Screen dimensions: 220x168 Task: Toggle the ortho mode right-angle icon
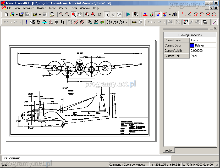[x=145, y=14]
